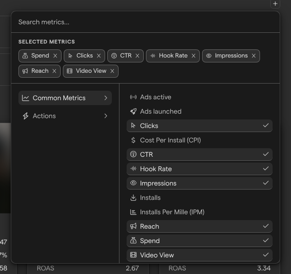This screenshot has width=291, height=274.
Task: Remove the Video View chip via its X
Action: (112, 71)
